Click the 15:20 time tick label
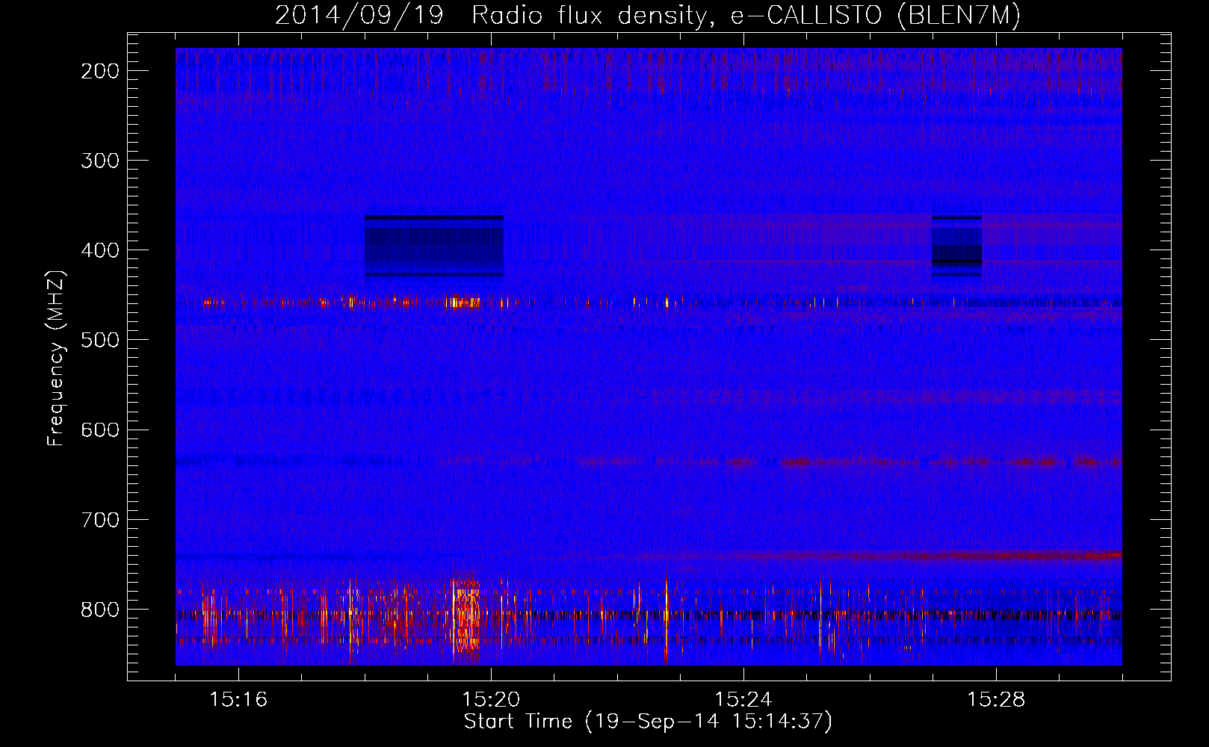1209x747 pixels. tap(491, 700)
